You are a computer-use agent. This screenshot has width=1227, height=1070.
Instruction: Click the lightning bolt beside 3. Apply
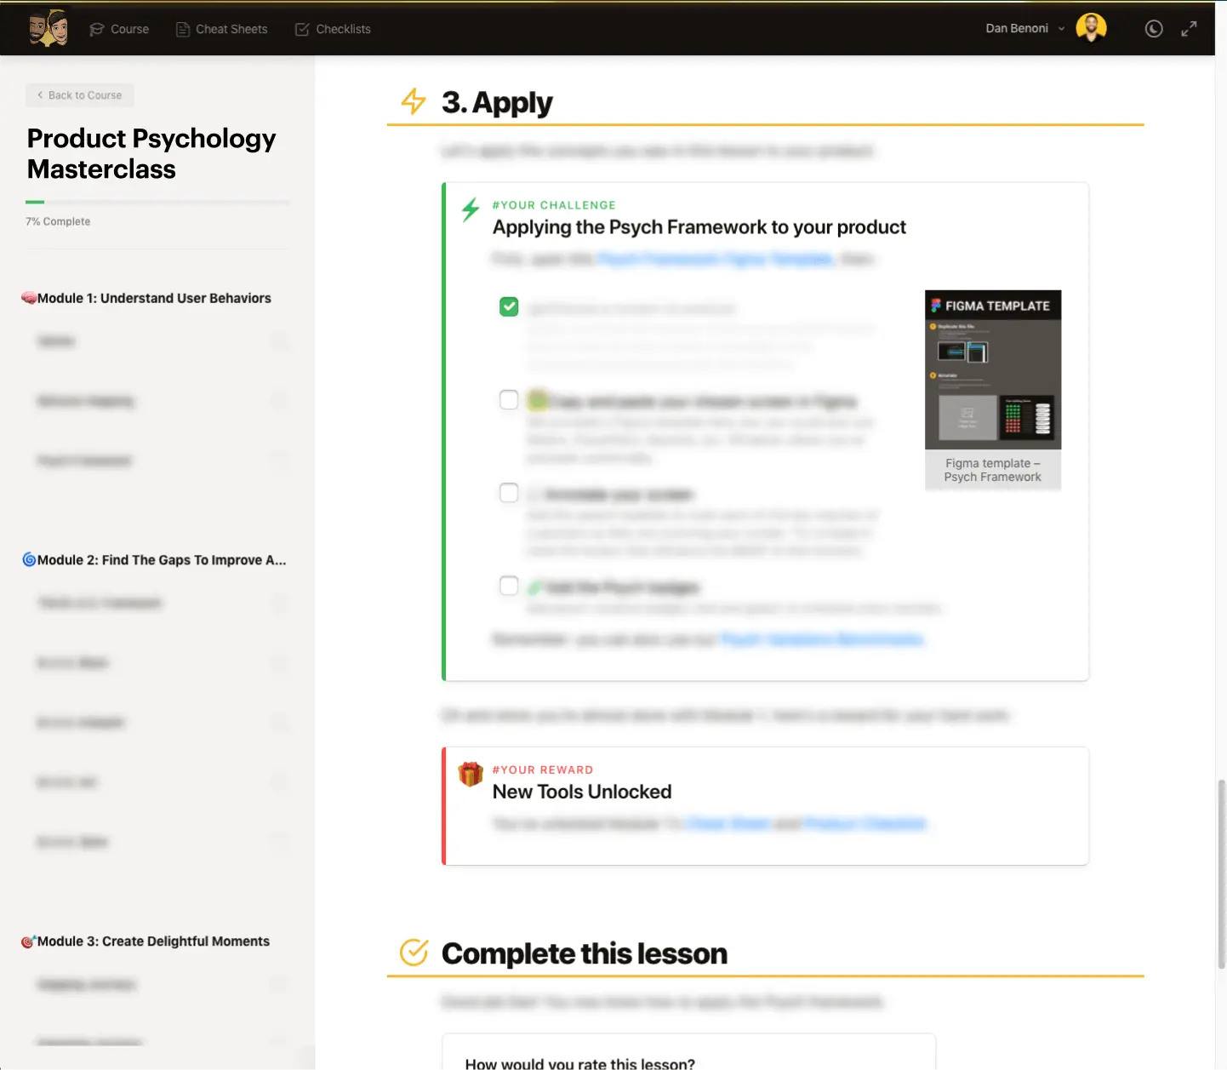[414, 102]
